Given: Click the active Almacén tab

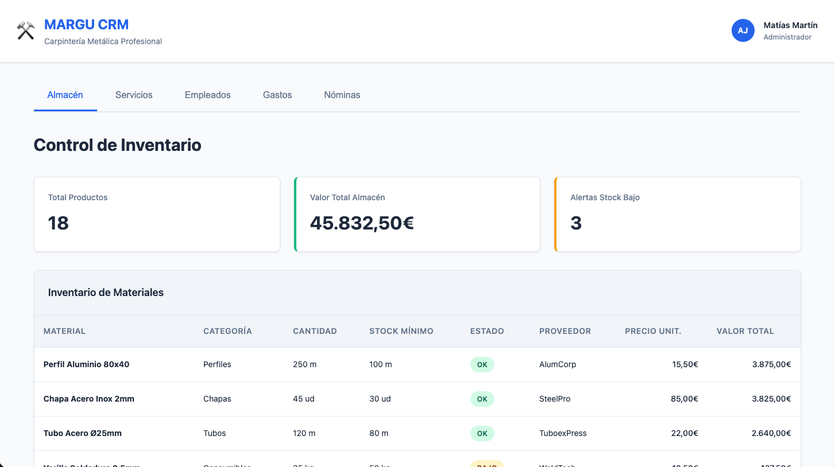Looking at the screenshot, I should [65, 95].
